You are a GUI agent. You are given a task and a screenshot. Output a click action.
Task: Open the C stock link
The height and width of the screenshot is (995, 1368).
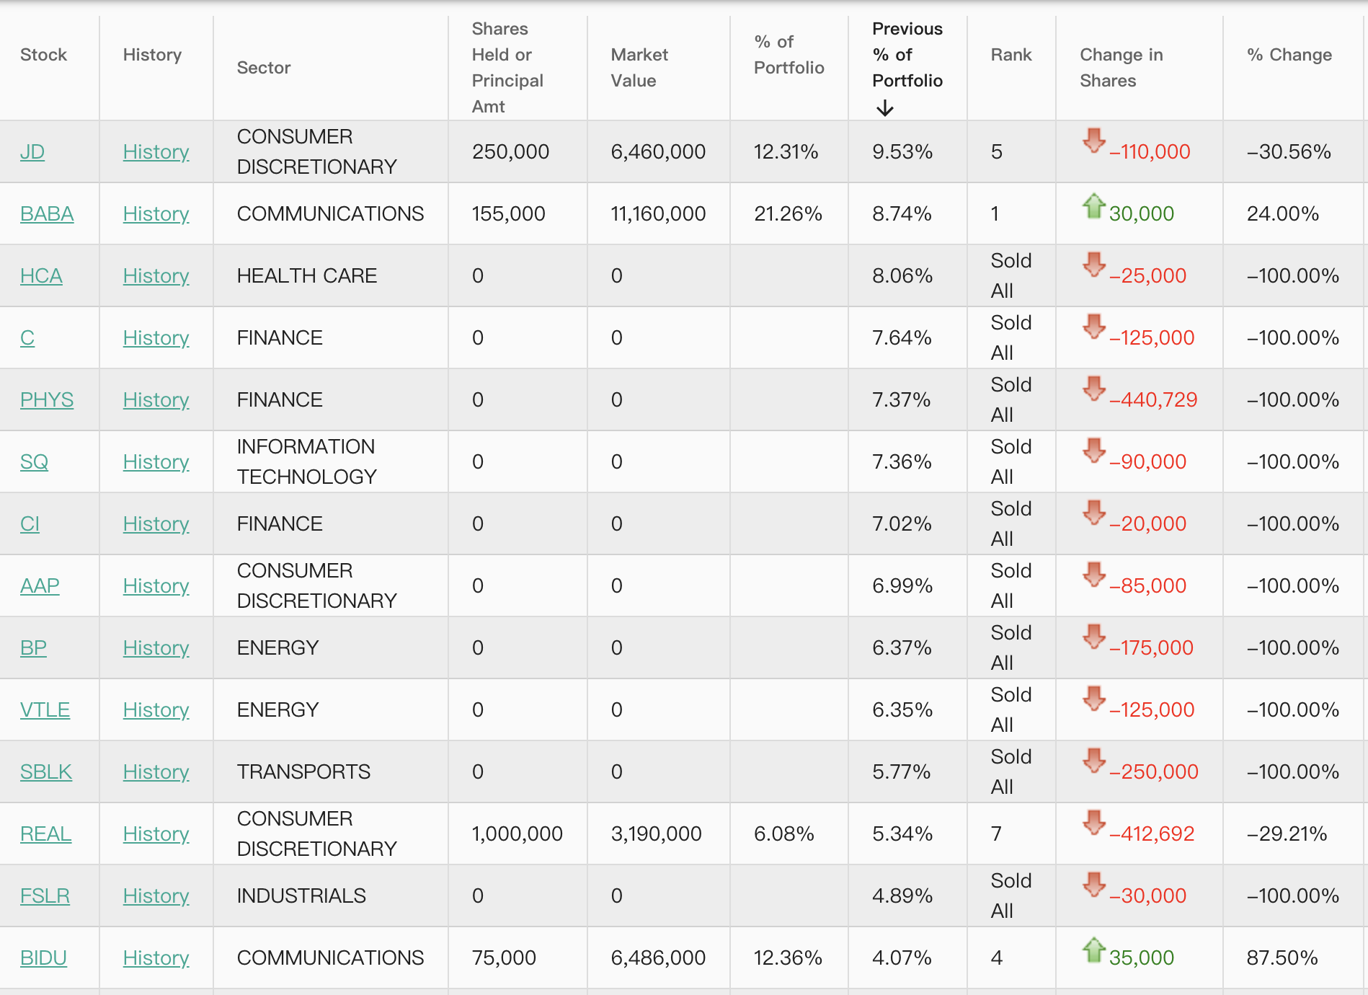27,337
